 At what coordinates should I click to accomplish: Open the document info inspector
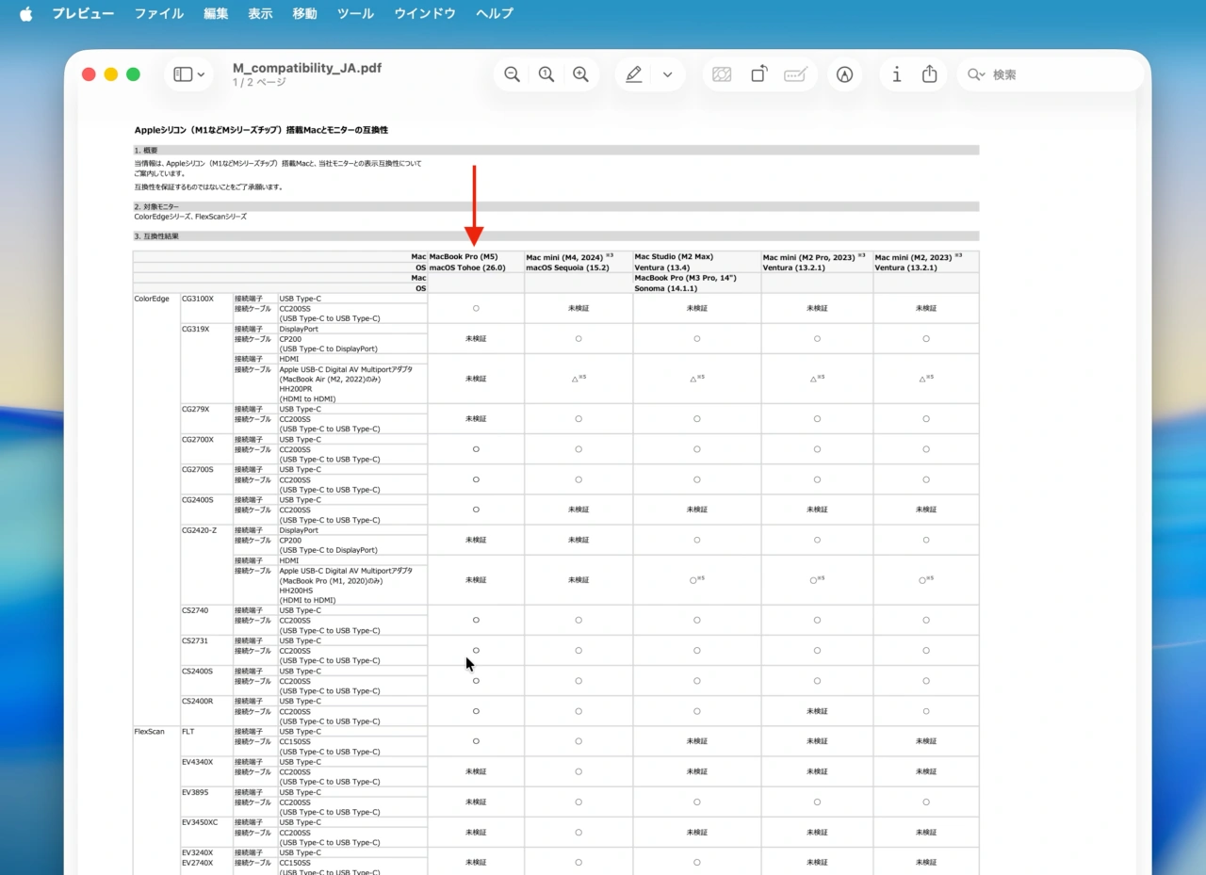(896, 74)
